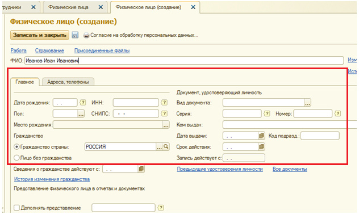Switch to the Физические лица tab
Screen dimensions: 359x215
point(68,7)
